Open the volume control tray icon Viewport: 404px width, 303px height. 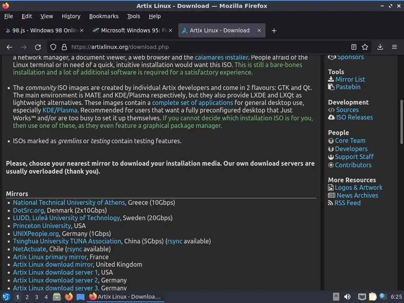pos(347,297)
